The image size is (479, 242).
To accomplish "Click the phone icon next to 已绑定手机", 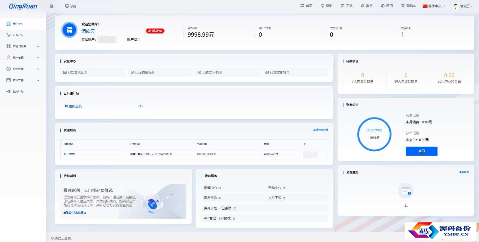I will [199, 72].
